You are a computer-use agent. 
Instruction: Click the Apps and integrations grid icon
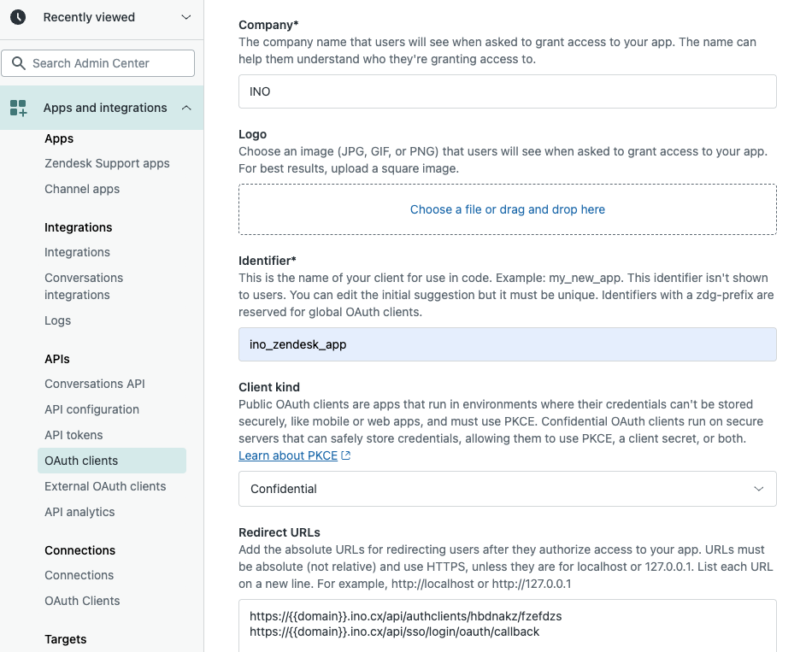pos(18,108)
